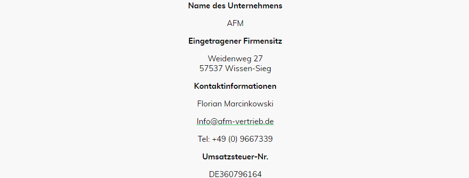Click the city name Wissen-Sieg
The height and width of the screenshot is (178, 469).
[248, 69]
